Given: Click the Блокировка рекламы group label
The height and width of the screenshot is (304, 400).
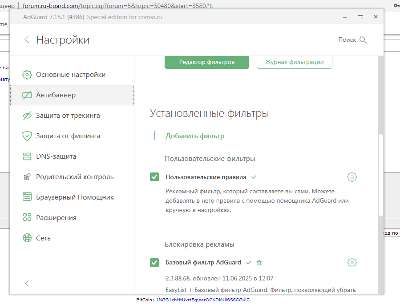Looking at the screenshot, I should tap(199, 244).
